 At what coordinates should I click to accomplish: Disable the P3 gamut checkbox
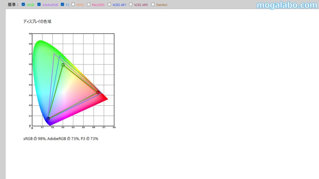click(62, 4)
